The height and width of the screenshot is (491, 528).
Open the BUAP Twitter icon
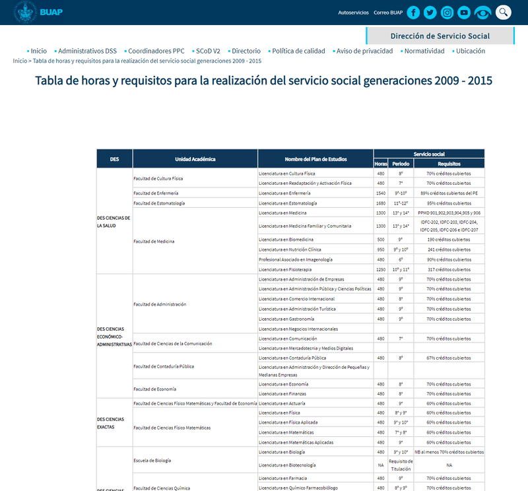(x=430, y=13)
